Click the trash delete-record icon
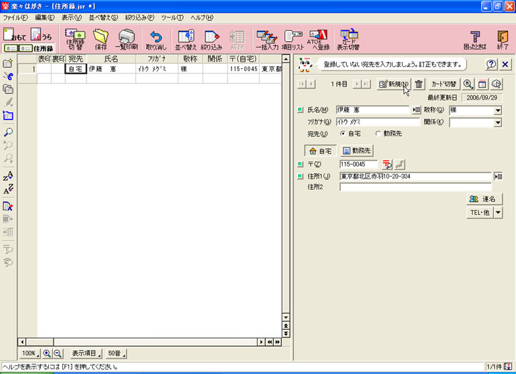The image size is (516, 374). coord(419,84)
